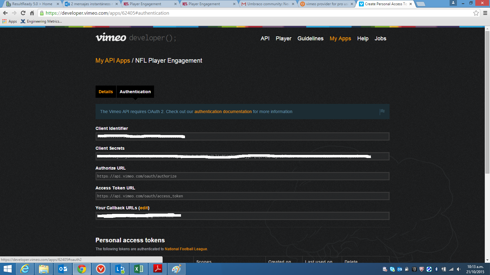Click the McAfee shield tray icon
The width and height of the screenshot is (490, 275).
[422, 269]
